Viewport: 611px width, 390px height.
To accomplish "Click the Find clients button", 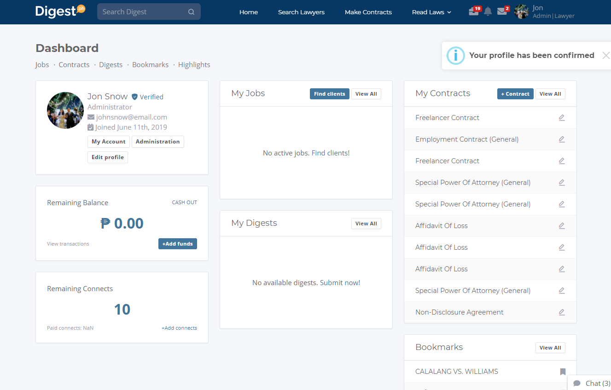I will point(329,93).
